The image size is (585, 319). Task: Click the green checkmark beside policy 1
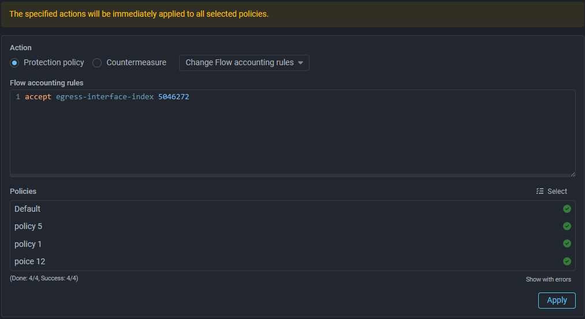pos(567,243)
